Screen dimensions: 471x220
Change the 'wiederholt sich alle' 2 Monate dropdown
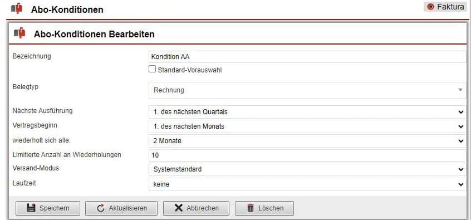[x=307, y=141]
